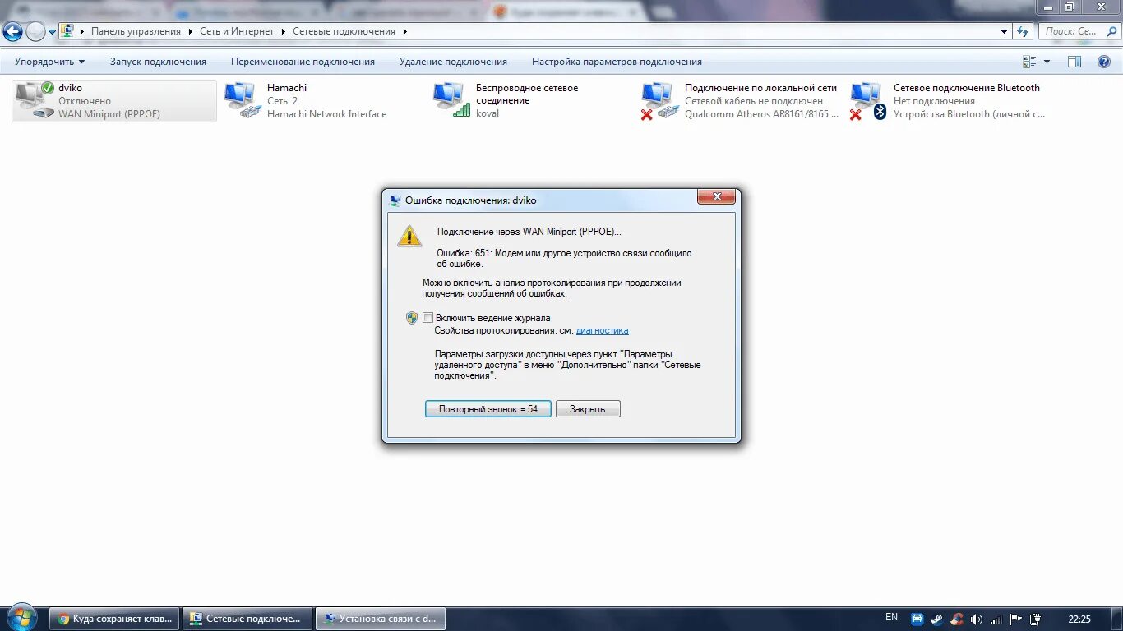Viewport: 1123px width, 631px height.
Task: Click the red tray icon left of the speaker
Action: click(957, 619)
